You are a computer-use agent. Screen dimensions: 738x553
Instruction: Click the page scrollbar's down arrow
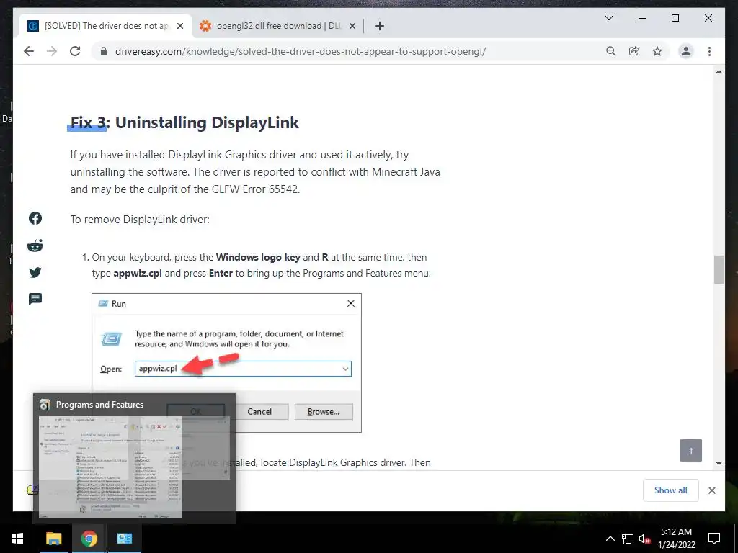(x=719, y=464)
